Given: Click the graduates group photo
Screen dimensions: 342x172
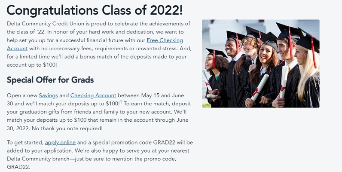Looking at the screenshot, I should point(261,64).
